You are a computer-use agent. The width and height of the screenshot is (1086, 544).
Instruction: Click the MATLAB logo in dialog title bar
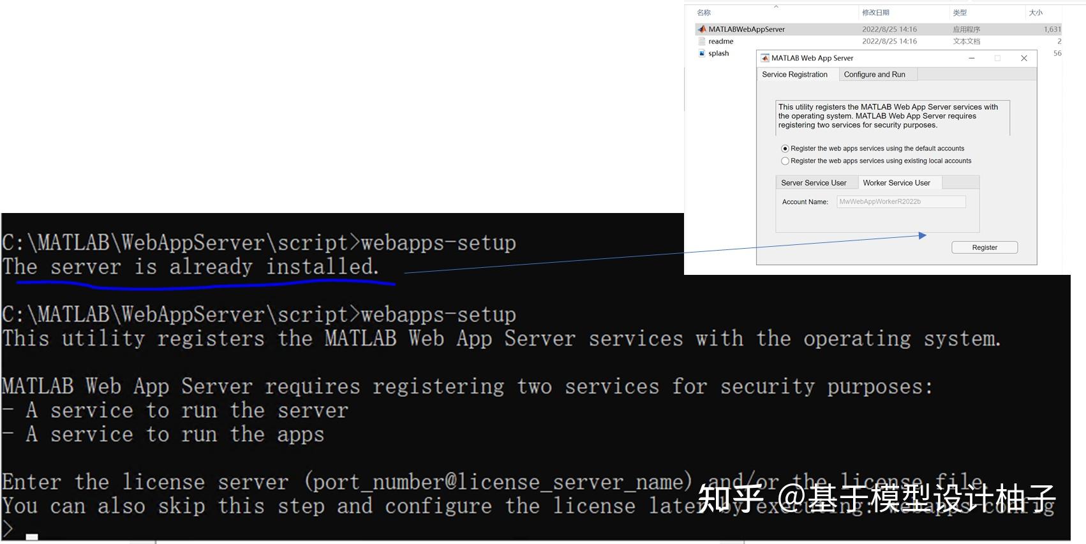pyautogui.click(x=765, y=58)
